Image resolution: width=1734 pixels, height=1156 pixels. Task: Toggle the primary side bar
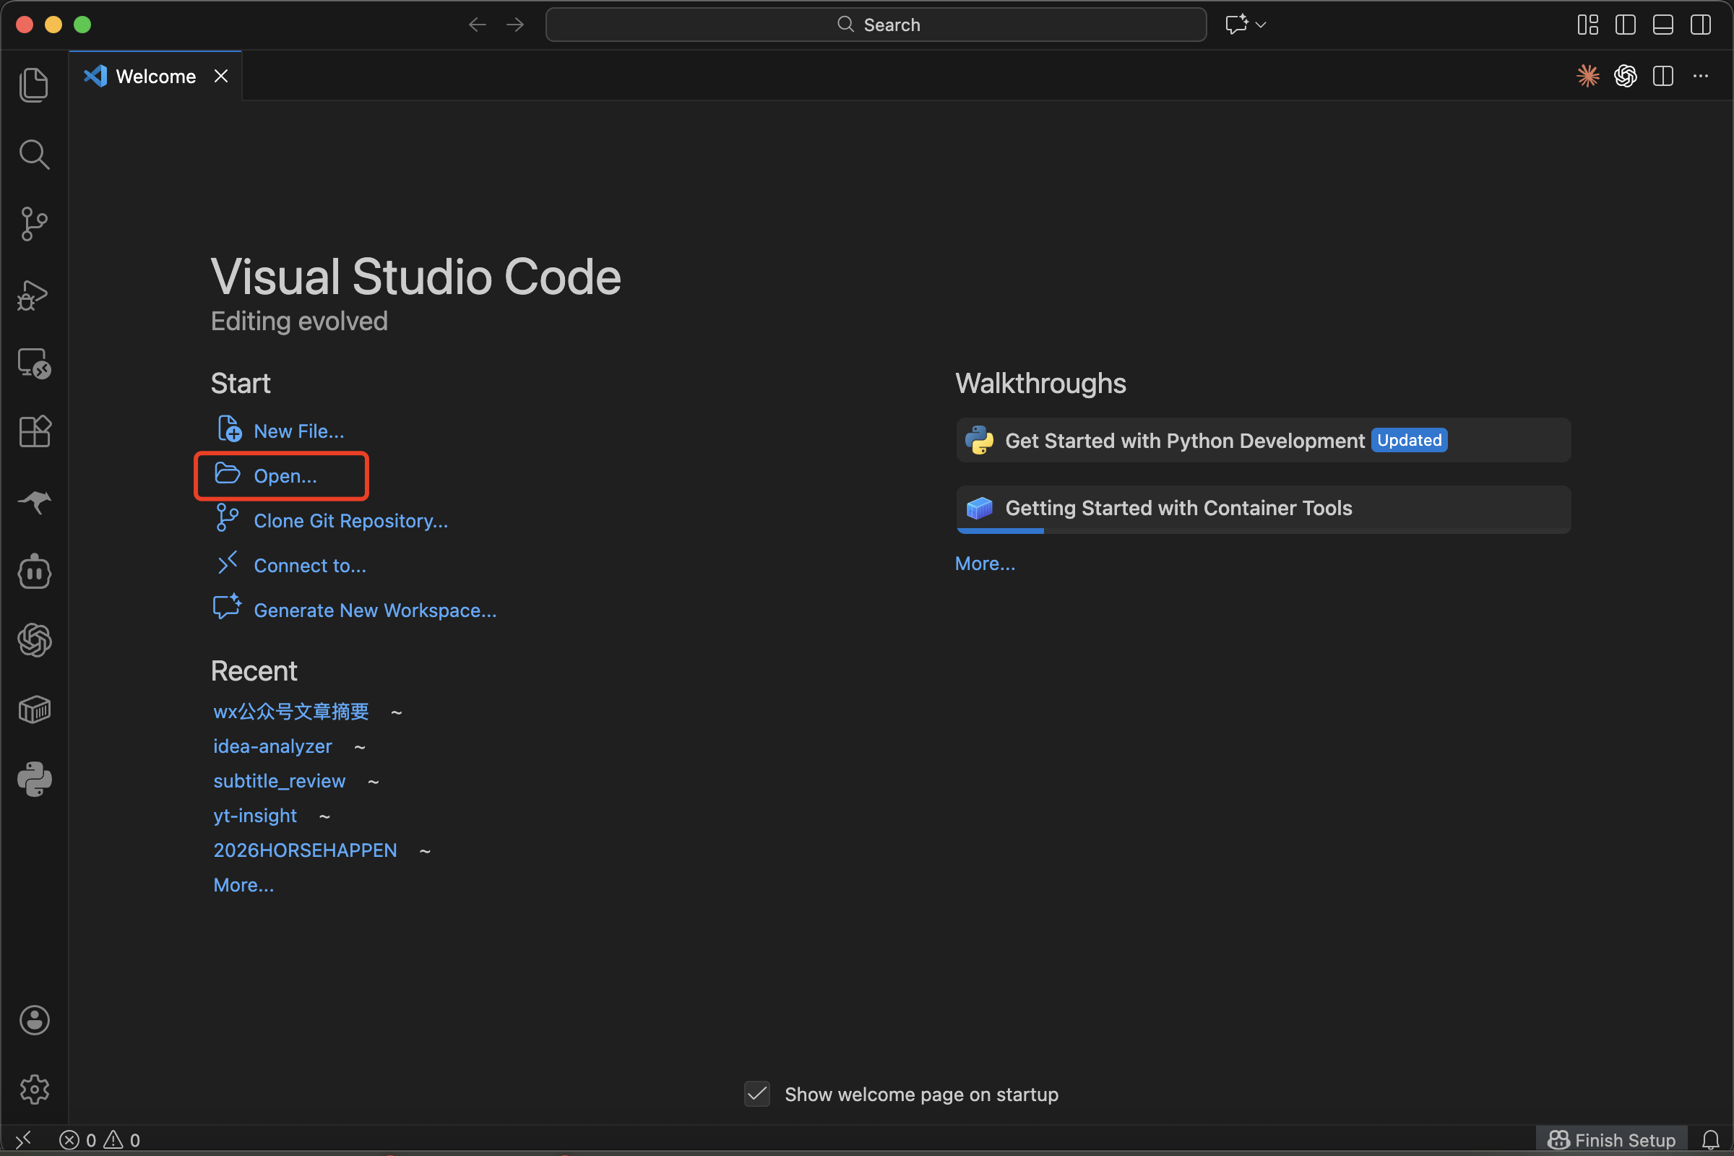pos(1625,25)
